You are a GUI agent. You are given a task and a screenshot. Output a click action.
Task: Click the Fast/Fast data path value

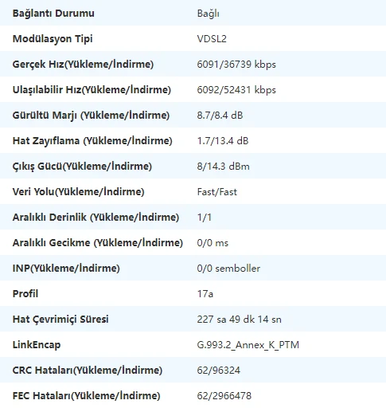point(217,192)
